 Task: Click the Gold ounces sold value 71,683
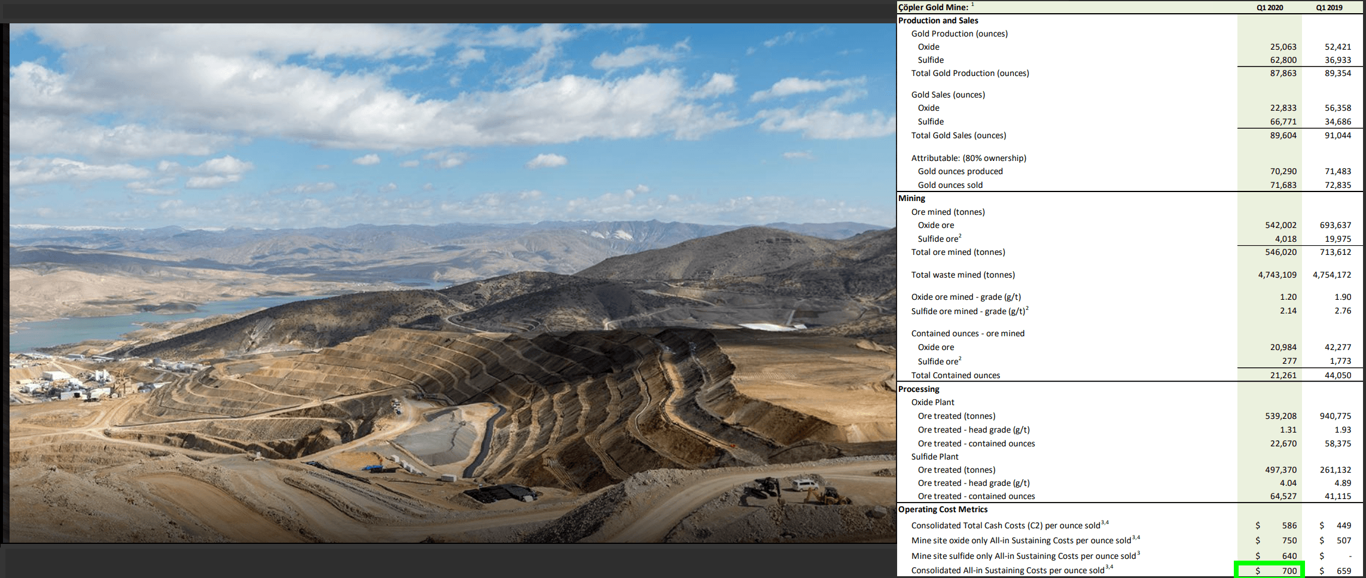coord(1283,184)
